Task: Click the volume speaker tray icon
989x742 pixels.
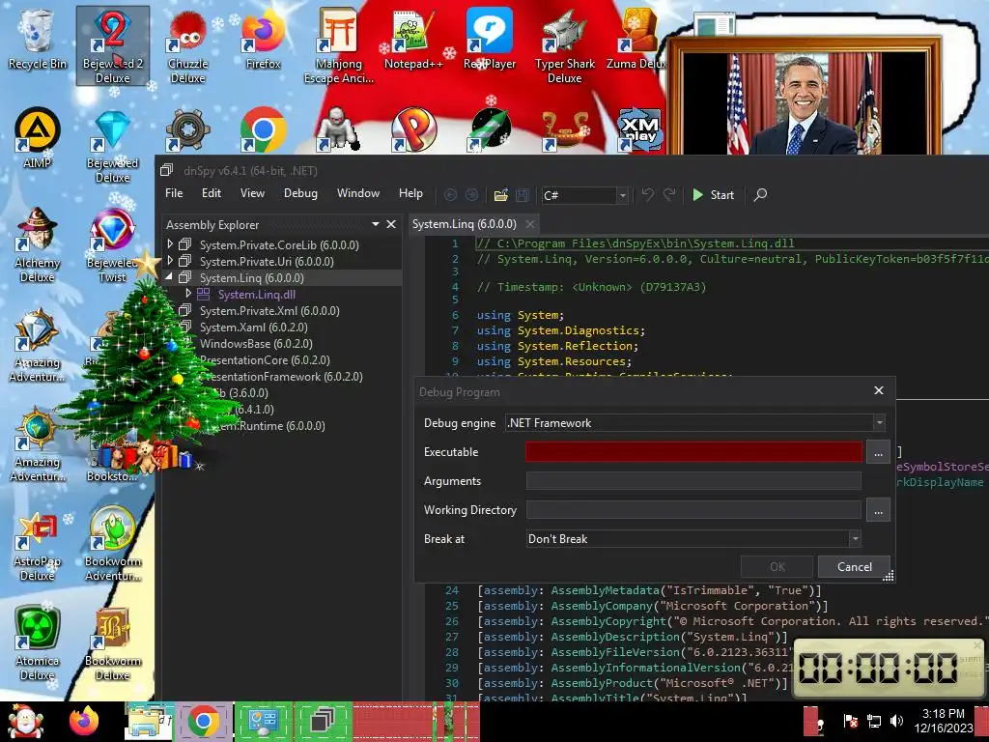Action: pos(895,721)
